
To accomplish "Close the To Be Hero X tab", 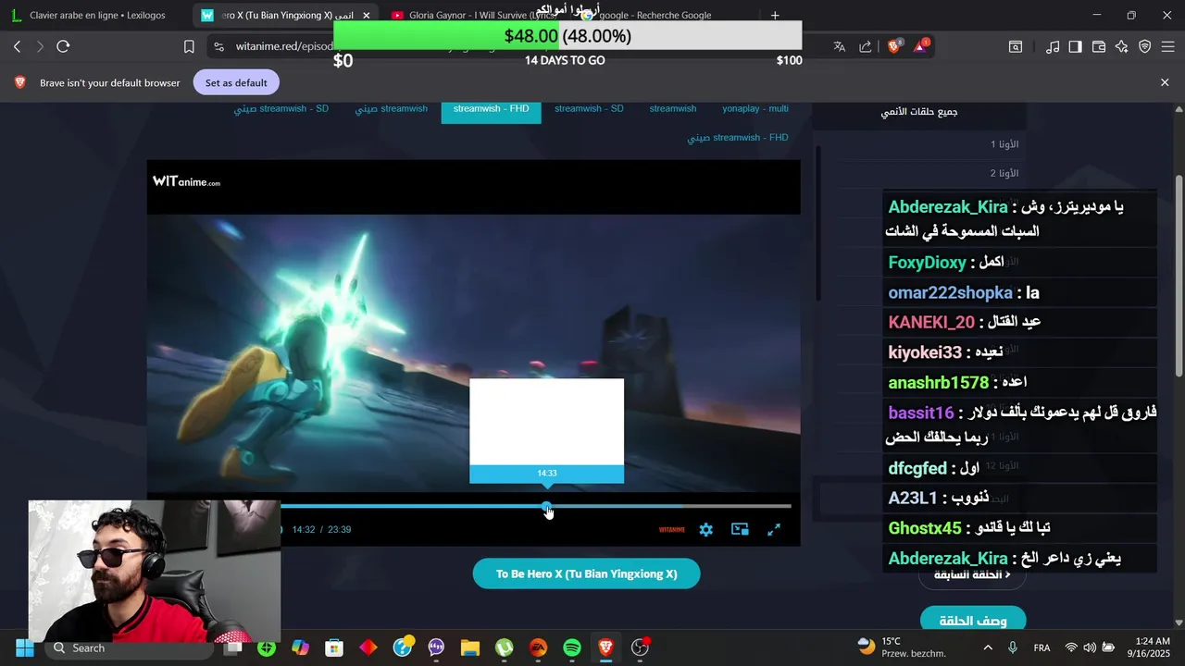I will [367, 15].
